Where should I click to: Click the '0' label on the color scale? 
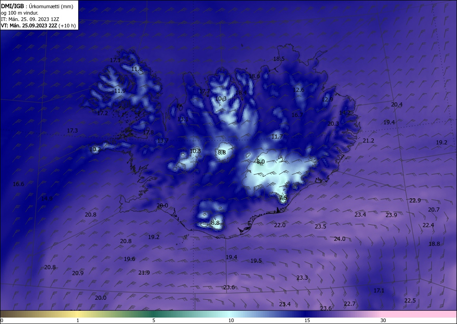(2, 320)
